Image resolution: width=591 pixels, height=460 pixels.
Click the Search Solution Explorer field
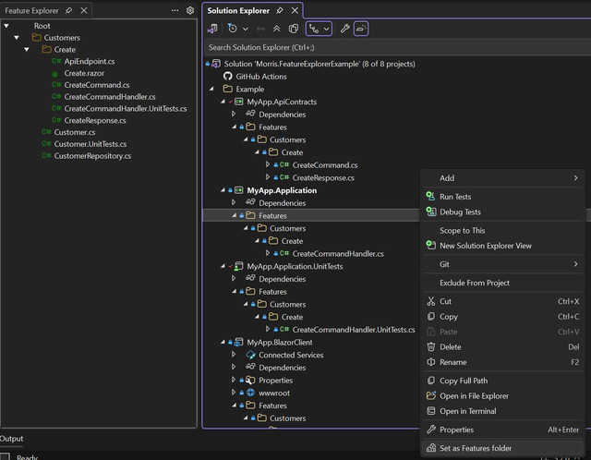pos(398,47)
